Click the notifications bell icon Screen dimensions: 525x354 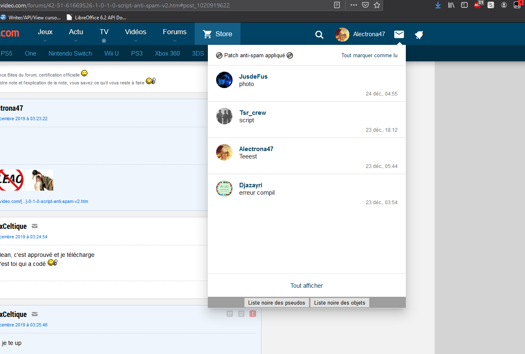[x=419, y=35]
